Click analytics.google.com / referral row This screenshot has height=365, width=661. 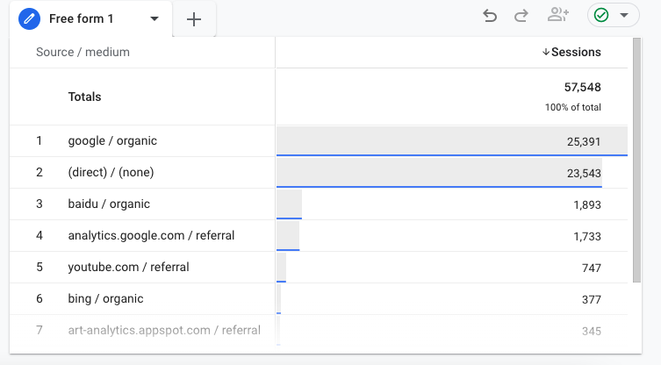click(x=319, y=236)
